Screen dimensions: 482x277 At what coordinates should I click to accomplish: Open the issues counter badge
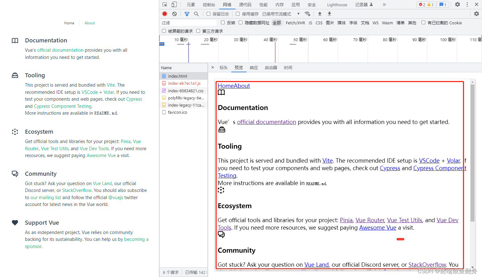click(x=443, y=4)
